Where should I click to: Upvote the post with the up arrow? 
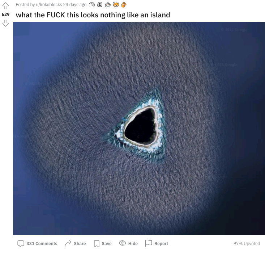pyautogui.click(x=5, y=5)
